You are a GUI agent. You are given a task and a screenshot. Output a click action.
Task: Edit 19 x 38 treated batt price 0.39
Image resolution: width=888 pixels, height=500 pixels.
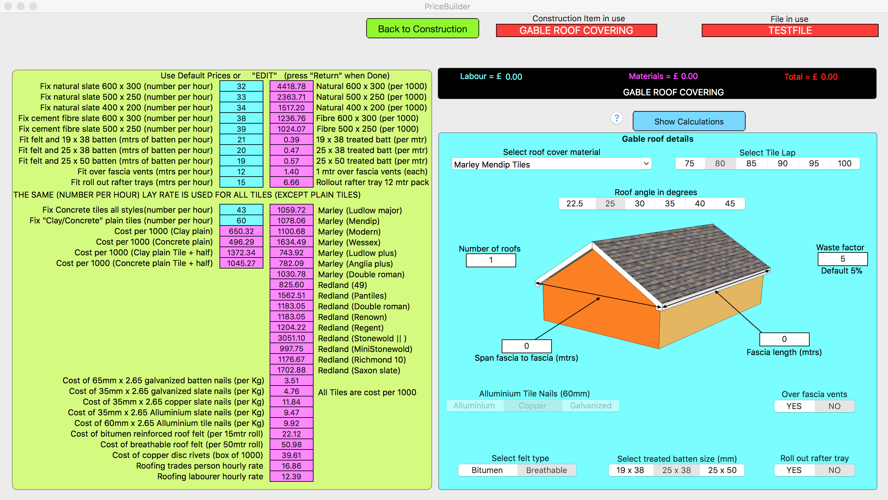(x=291, y=140)
